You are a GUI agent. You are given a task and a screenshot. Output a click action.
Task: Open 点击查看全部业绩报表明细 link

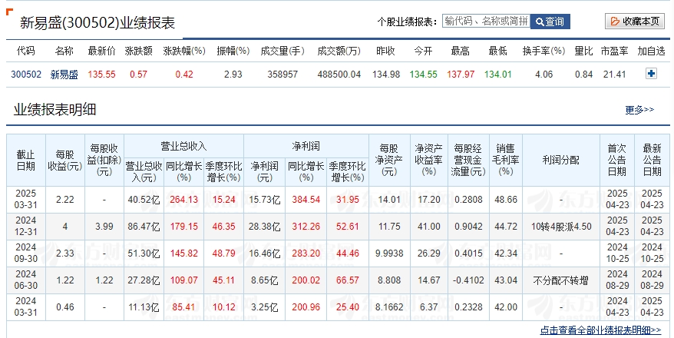click(x=600, y=330)
